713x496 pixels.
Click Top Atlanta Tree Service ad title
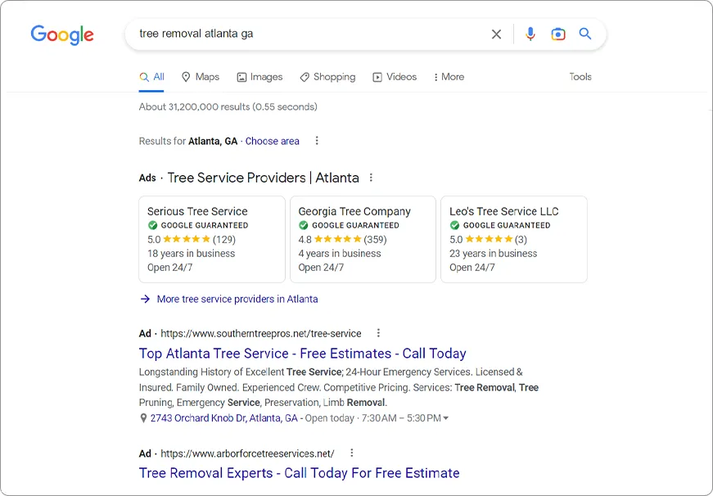click(302, 354)
